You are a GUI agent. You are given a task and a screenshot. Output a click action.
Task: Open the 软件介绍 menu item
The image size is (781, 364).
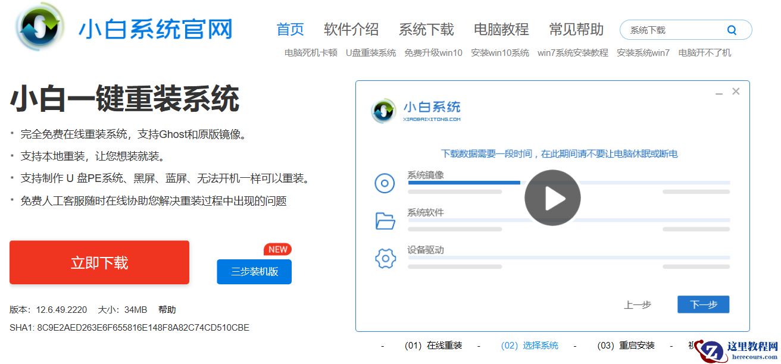pos(351,29)
